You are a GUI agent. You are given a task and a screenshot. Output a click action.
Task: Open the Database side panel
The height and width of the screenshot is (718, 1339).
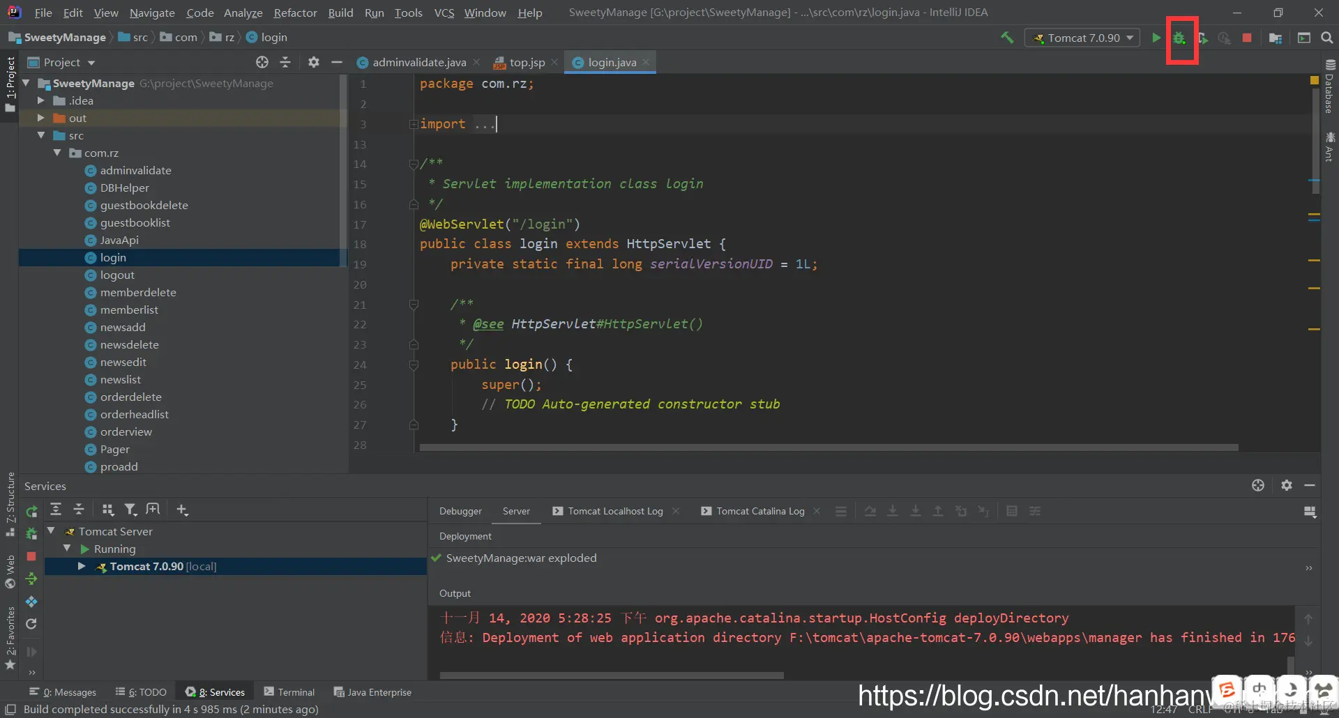click(1329, 86)
